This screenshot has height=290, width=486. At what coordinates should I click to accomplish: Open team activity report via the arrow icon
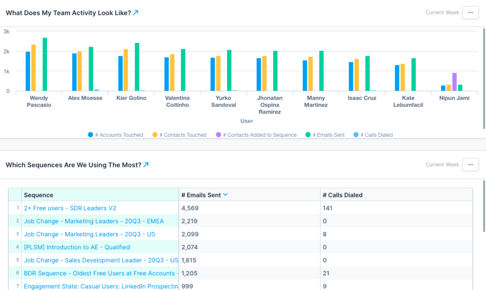(136, 13)
